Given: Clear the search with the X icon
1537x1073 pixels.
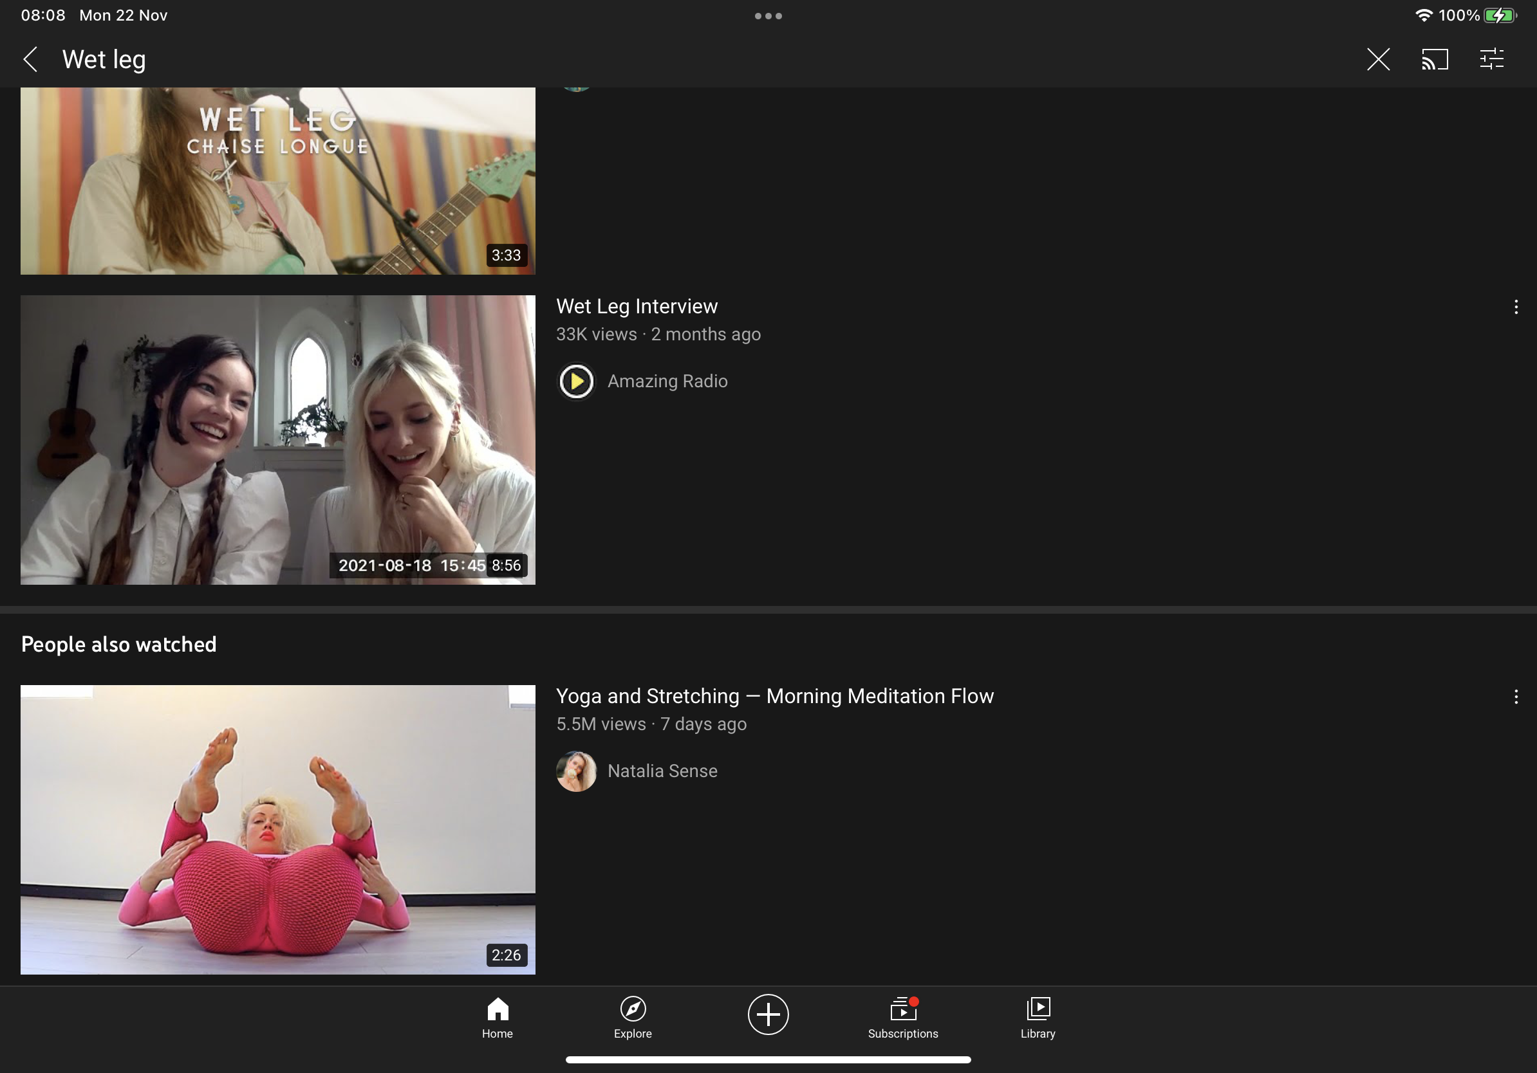Looking at the screenshot, I should tap(1377, 60).
